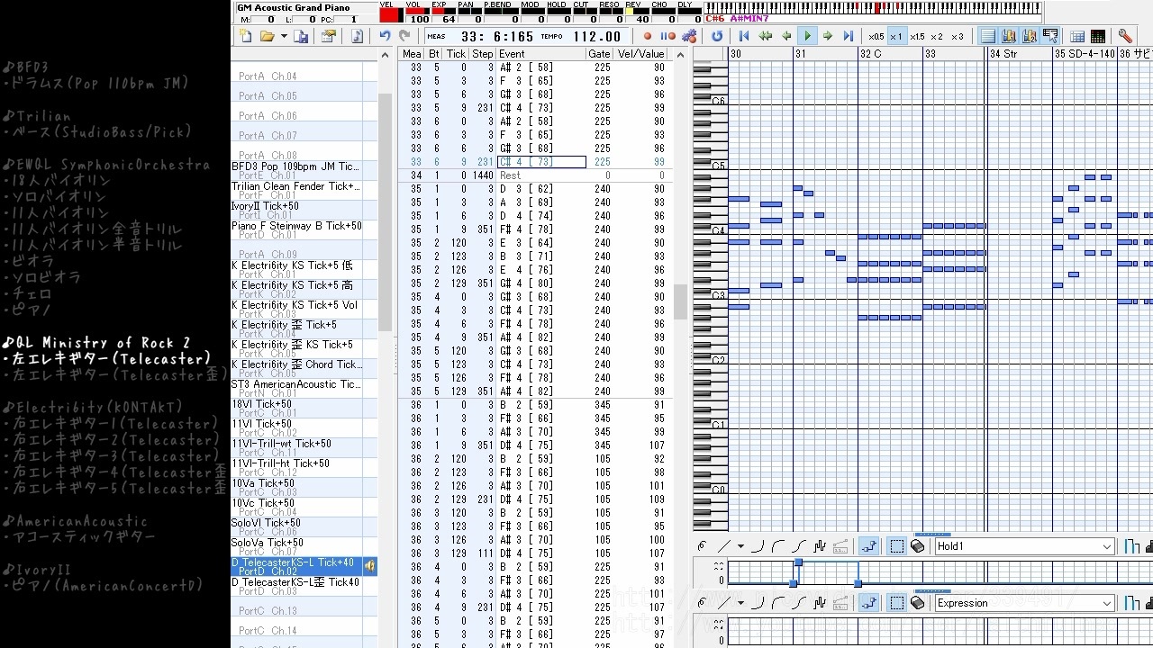Click the wrench settings icon
This screenshot has height=648, width=1153.
(1125, 37)
